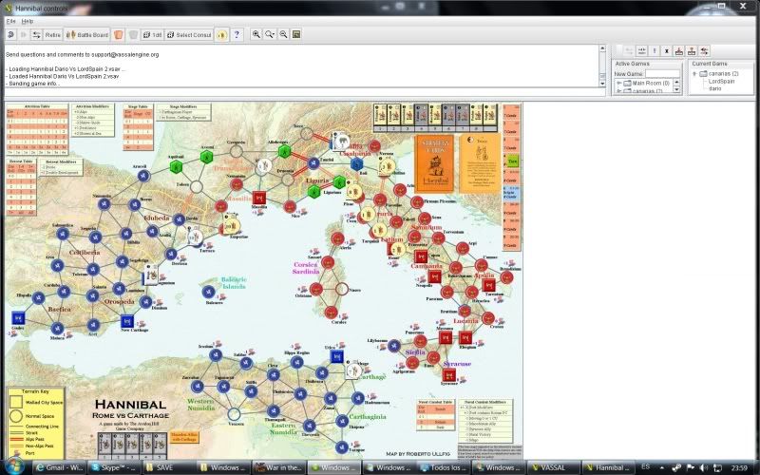Click the orange card hand icon
Image resolution: width=760 pixels, height=475 pixels.
coord(118,34)
